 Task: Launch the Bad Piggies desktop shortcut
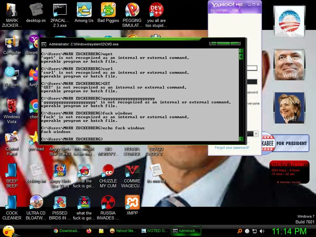tap(108, 10)
